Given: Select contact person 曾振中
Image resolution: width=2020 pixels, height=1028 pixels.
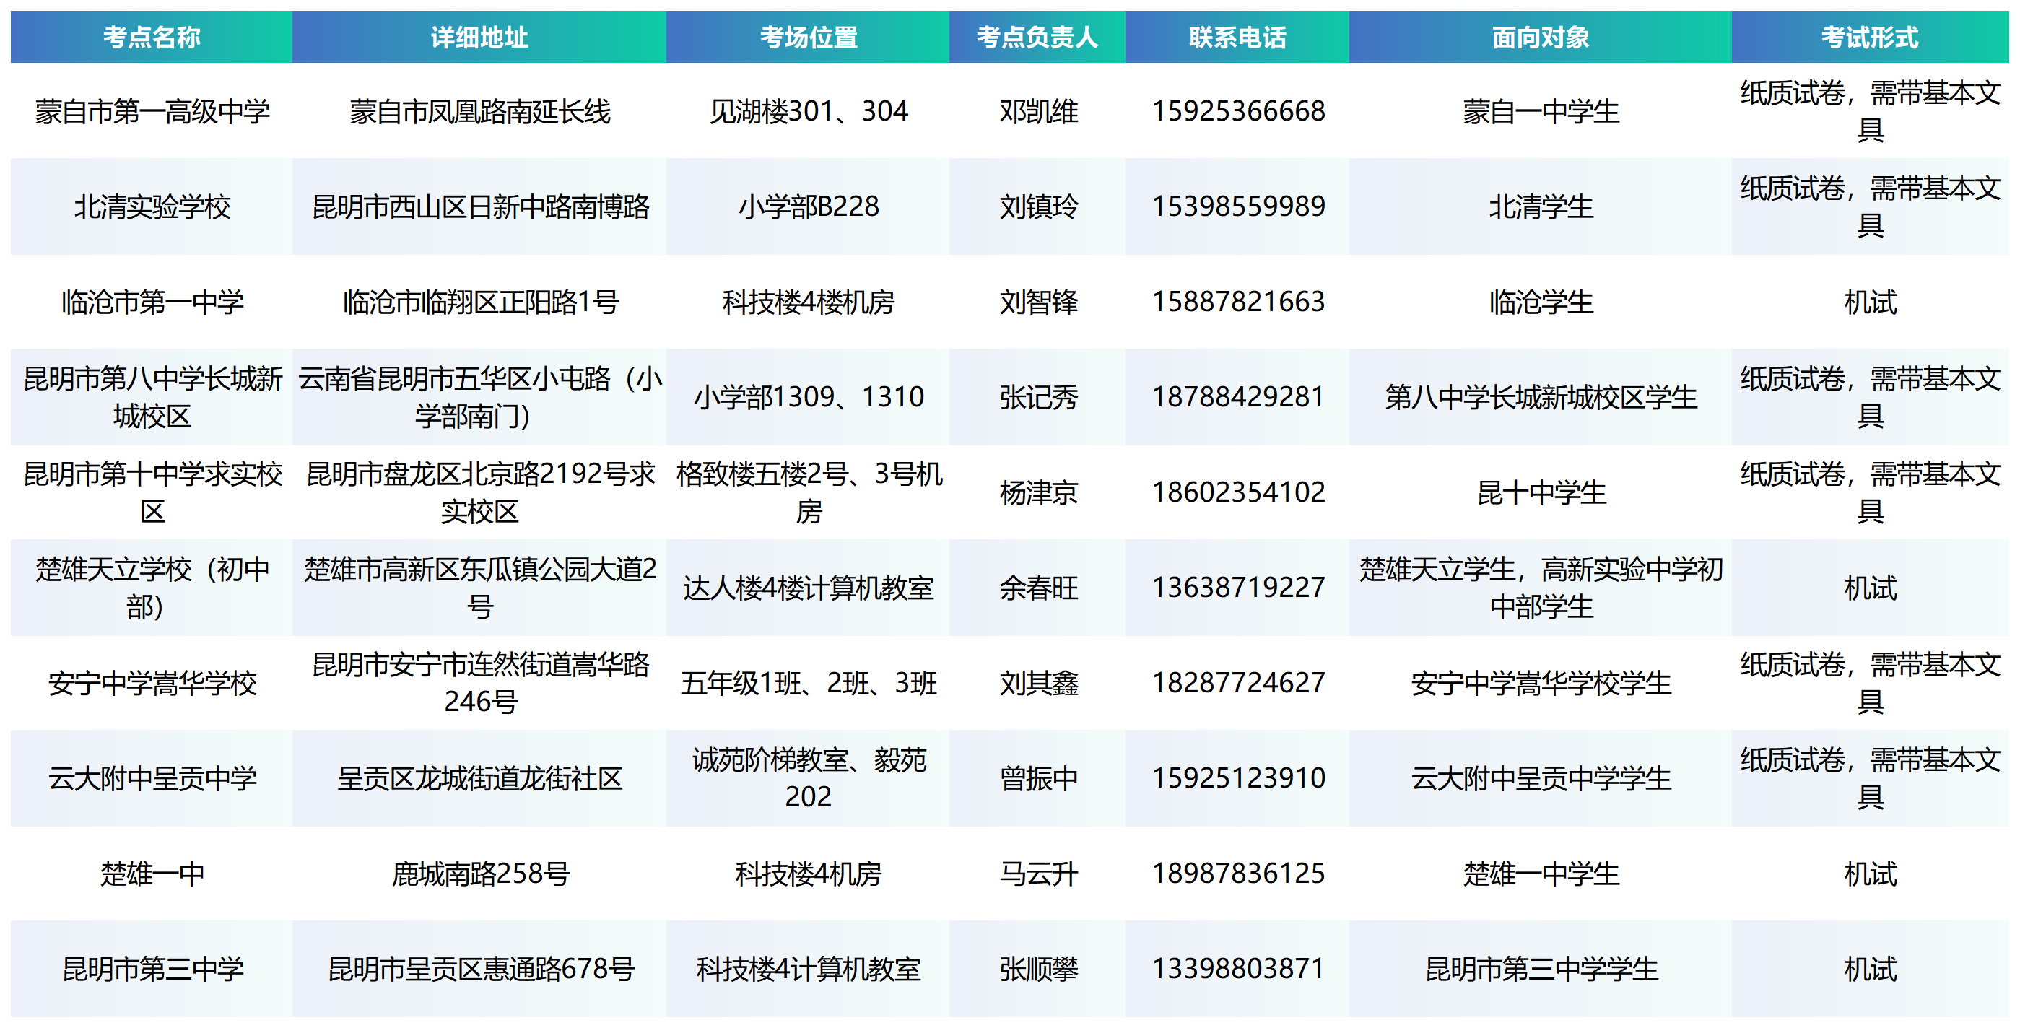Looking at the screenshot, I should pos(1038,778).
